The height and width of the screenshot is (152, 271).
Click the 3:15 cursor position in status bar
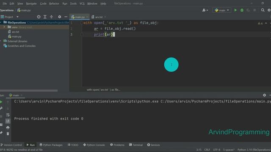(x=199, y=150)
